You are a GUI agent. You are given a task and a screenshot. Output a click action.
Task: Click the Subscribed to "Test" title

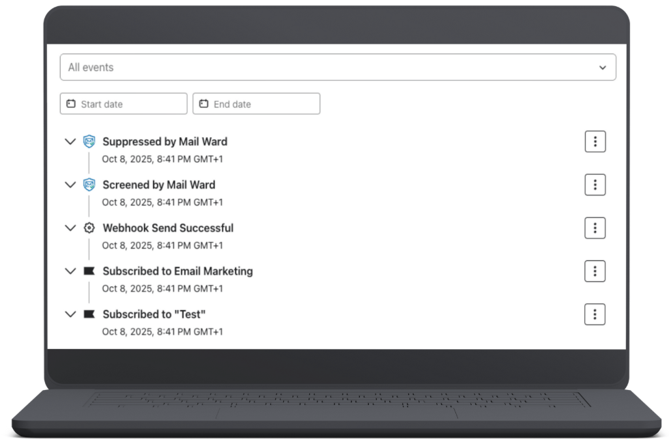[154, 314]
